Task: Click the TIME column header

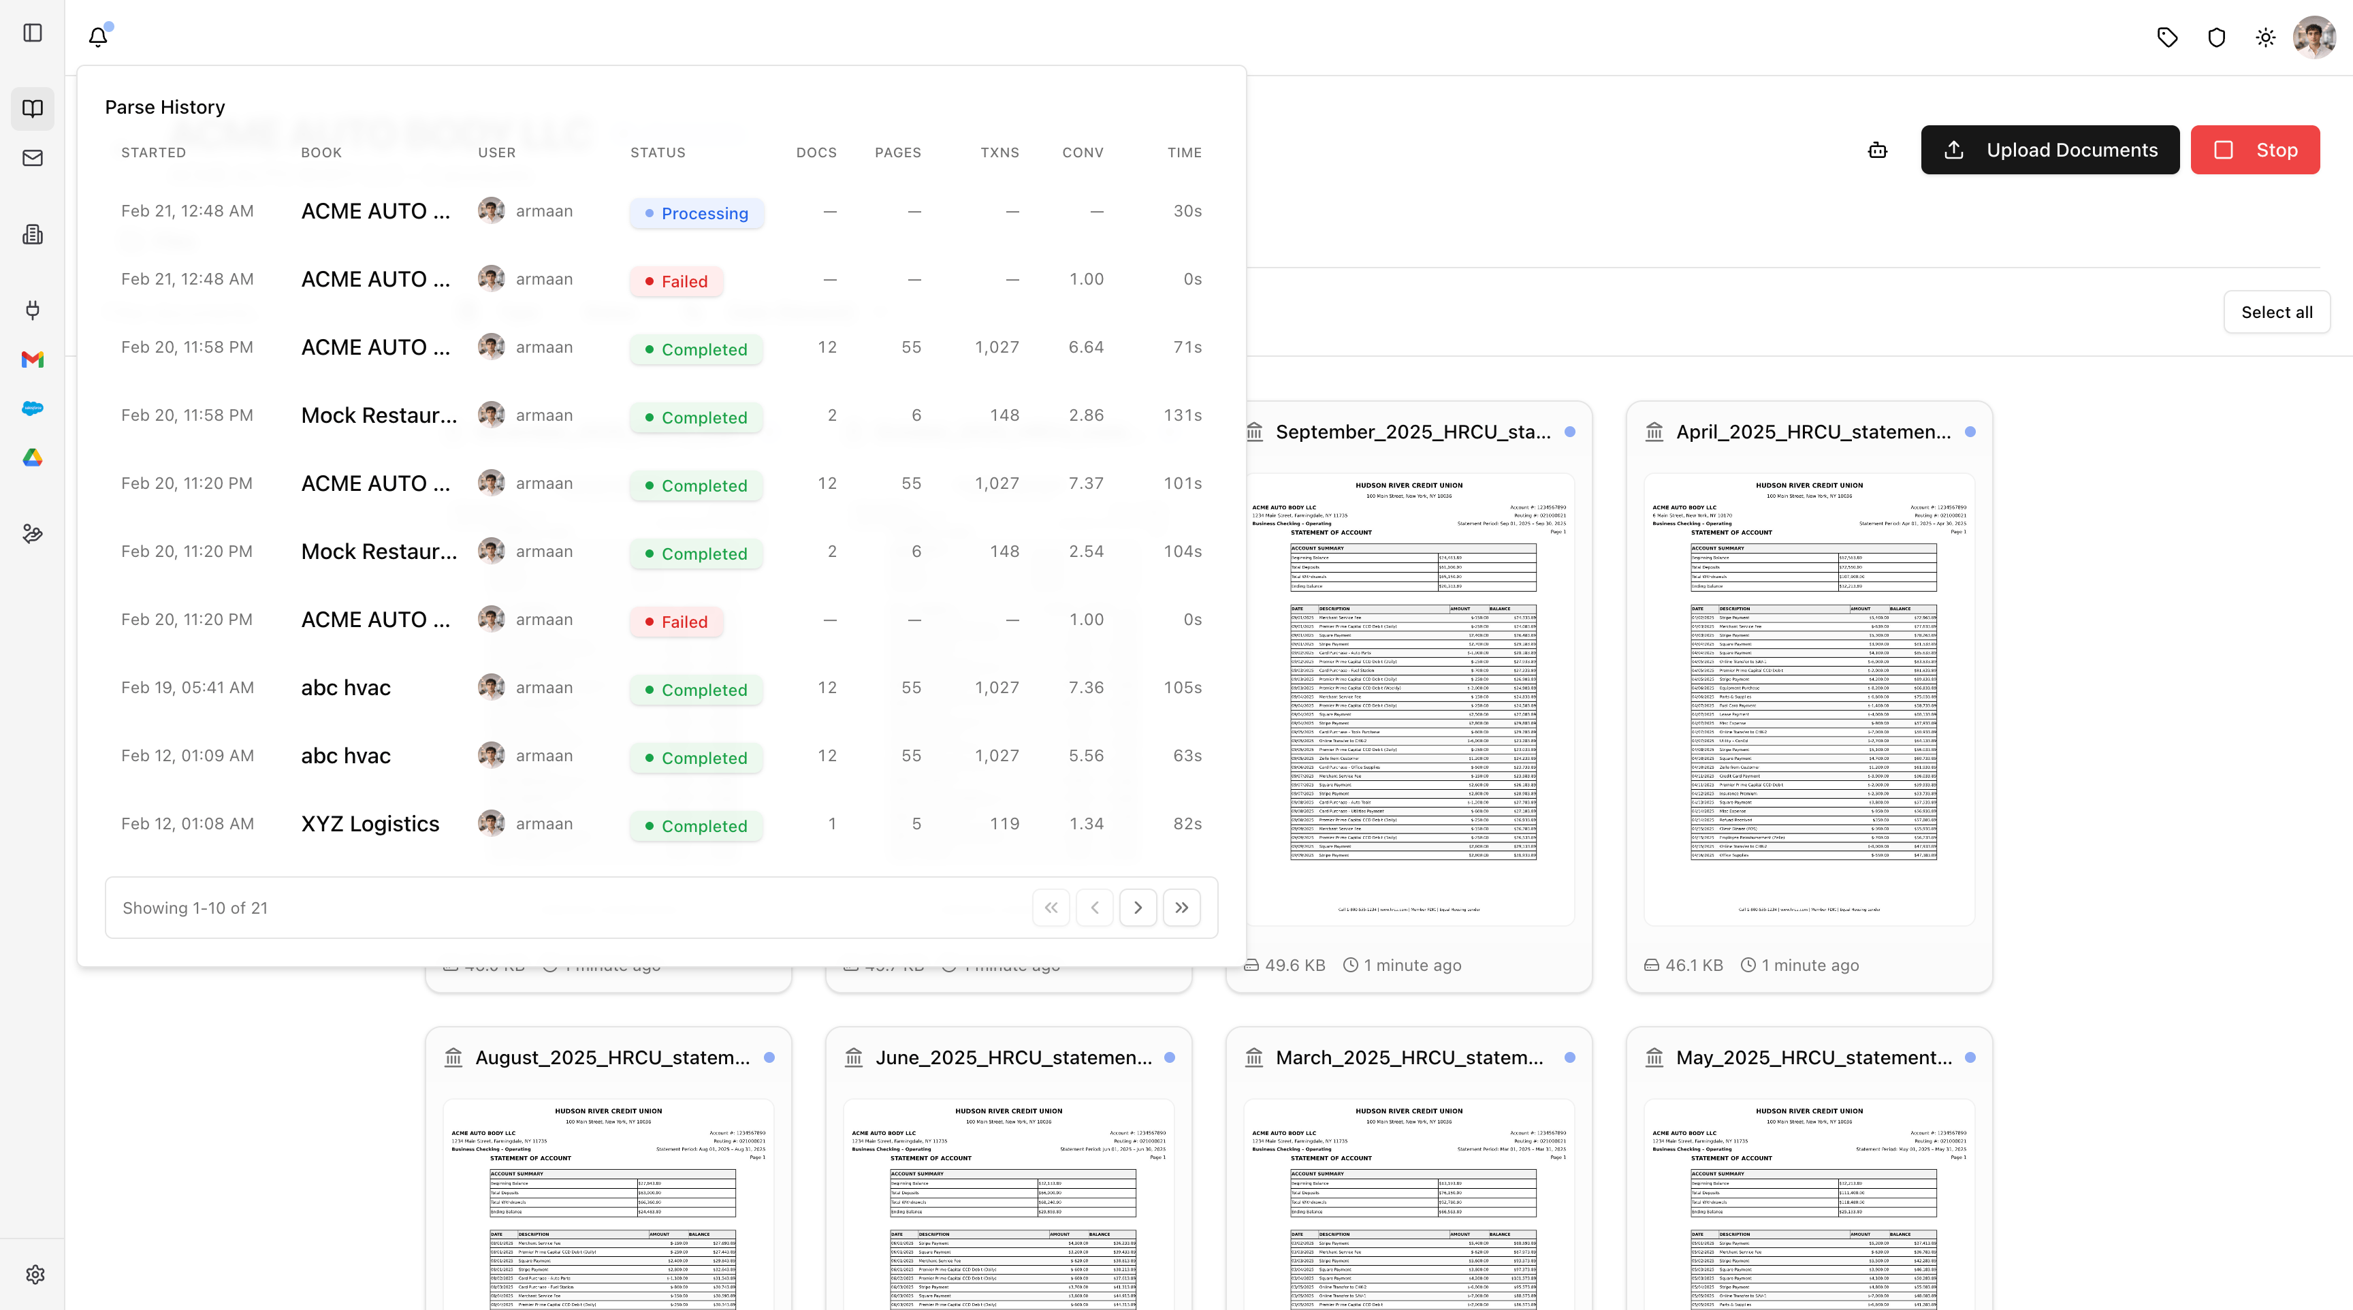Action: coord(1184,153)
